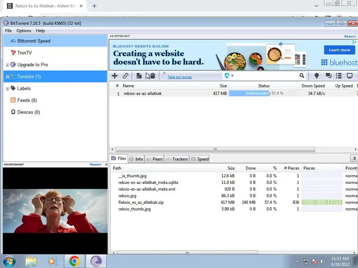Click the sidebar video ad thumbnail
This screenshot has height=268, width=358.
tap(55, 211)
